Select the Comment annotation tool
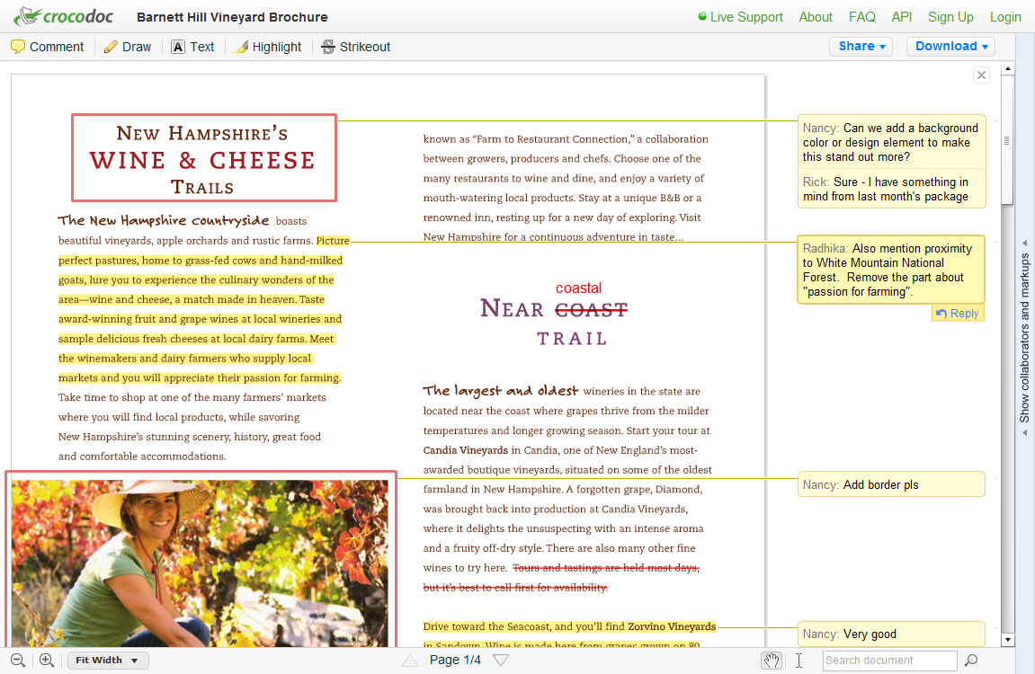The width and height of the screenshot is (1035, 674). click(x=47, y=47)
